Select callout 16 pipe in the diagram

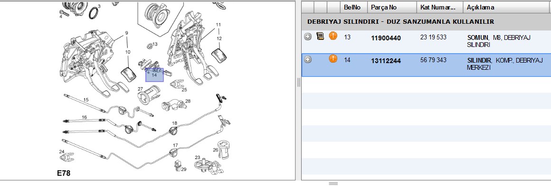[x=85, y=117]
